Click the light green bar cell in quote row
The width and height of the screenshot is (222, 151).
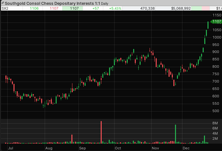(197, 8)
